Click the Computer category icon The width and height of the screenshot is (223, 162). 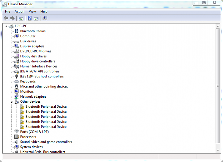pos(16,36)
